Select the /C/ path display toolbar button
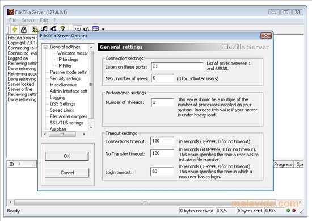 (x=78, y=30)
